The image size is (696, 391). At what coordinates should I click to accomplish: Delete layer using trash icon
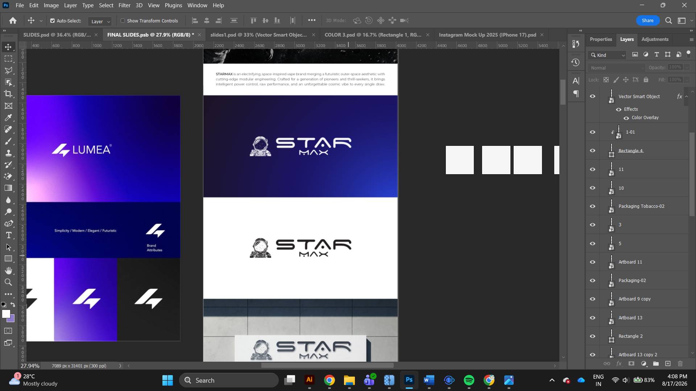(680, 363)
